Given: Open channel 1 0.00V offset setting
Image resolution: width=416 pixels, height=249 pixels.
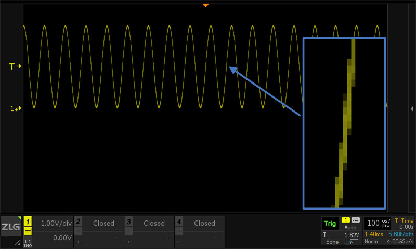Looking at the screenshot, I should (62, 238).
